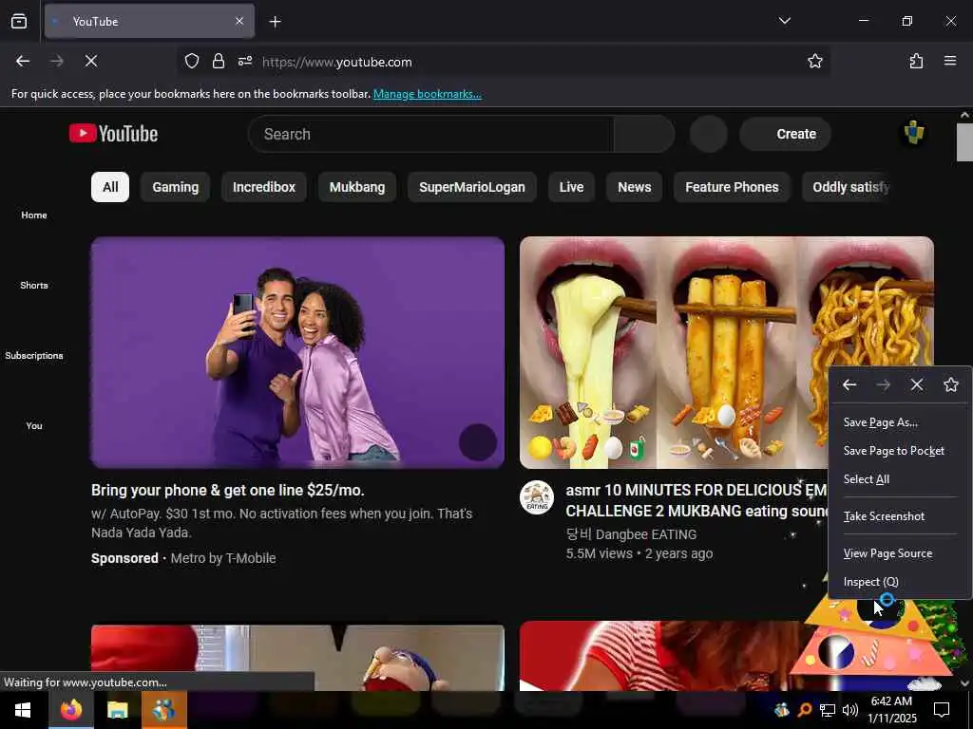Select the News filter chip
Screen dimensions: 973x729
tap(634, 187)
